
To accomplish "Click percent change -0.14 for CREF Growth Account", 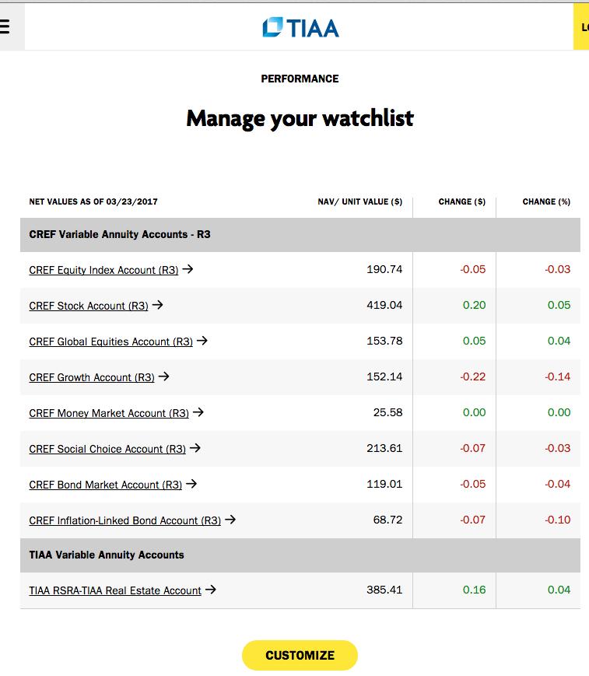I will (558, 377).
